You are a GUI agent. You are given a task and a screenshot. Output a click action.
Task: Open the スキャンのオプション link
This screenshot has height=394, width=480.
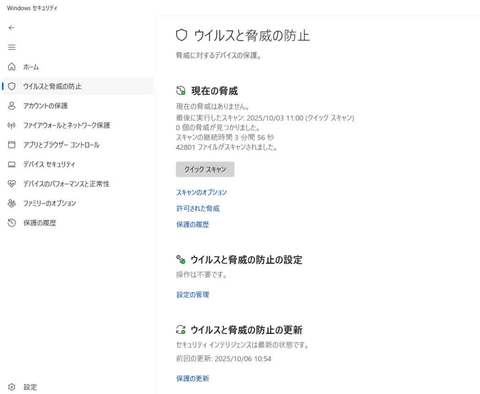[202, 192]
